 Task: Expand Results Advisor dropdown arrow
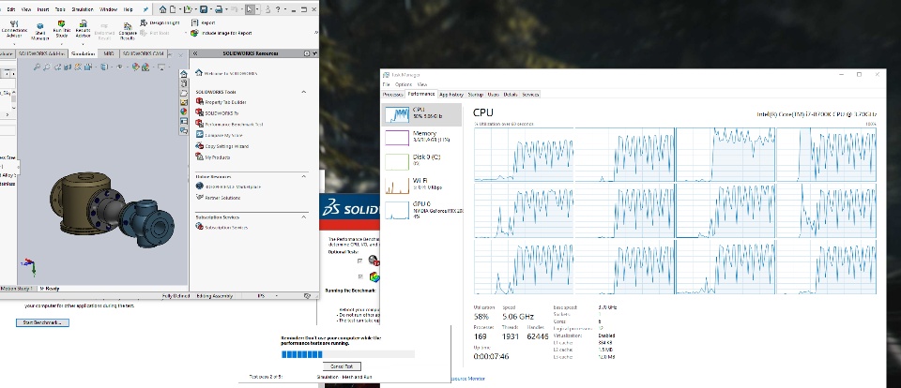tap(84, 44)
